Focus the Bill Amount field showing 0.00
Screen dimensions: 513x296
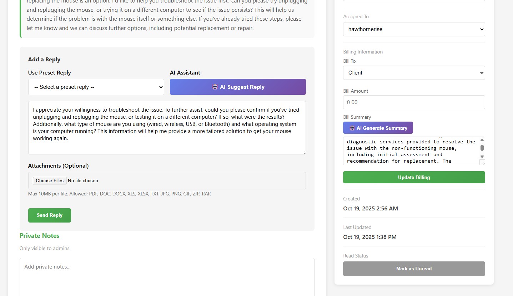[x=414, y=102]
